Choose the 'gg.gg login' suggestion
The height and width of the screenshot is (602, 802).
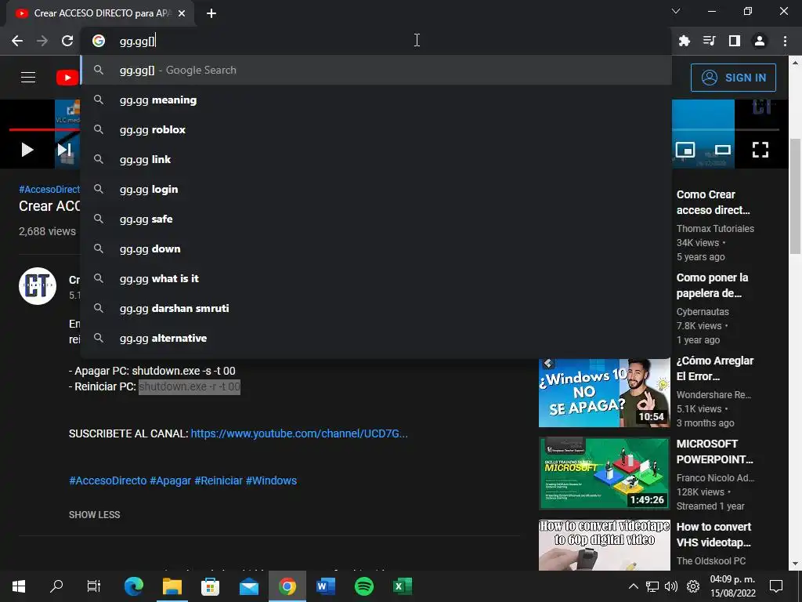point(377,189)
